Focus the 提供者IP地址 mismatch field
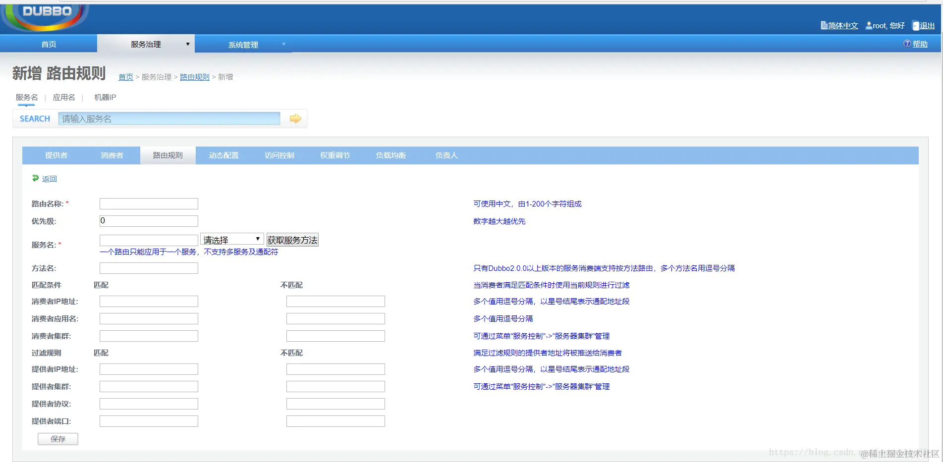 [335, 369]
